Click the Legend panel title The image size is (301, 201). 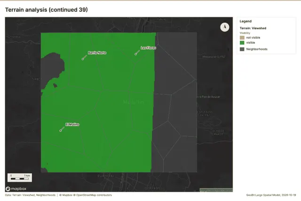point(246,21)
